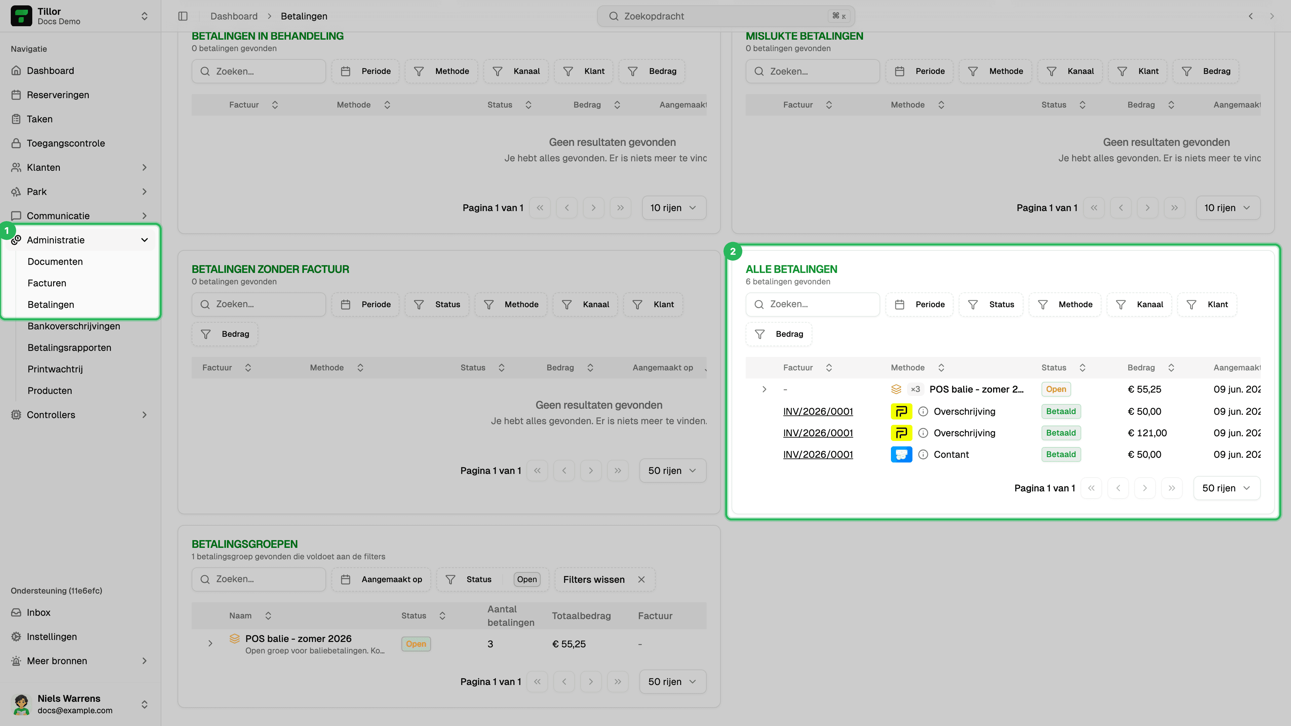This screenshot has height=726, width=1291.
Task: Go to Dashboard breadcrumb link
Action: point(234,16)
